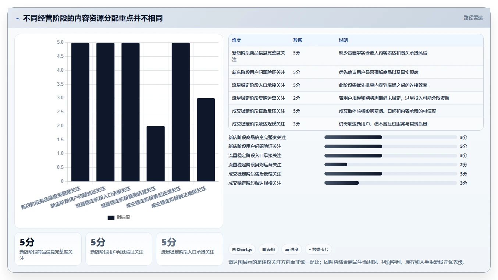The image size is (498, 280).
Task: Click table cell 成交后体验将影响复购、口碑
Action: tap(387, 111)
